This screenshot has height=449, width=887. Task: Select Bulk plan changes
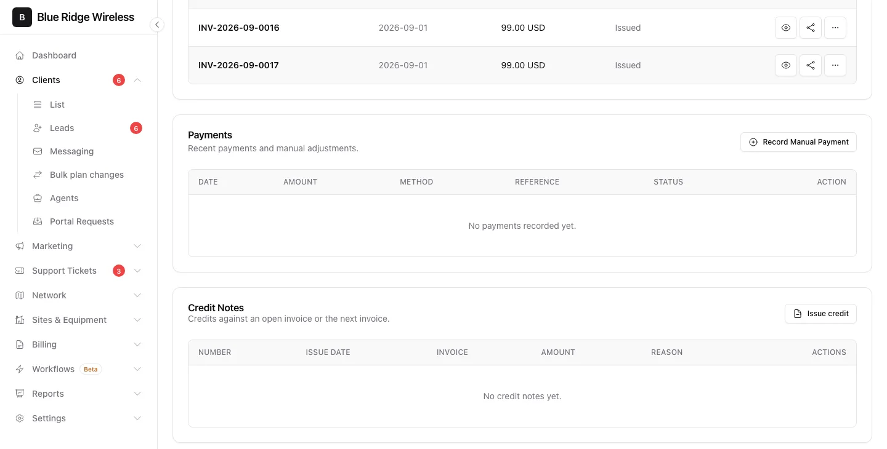(x=87, y=175)
